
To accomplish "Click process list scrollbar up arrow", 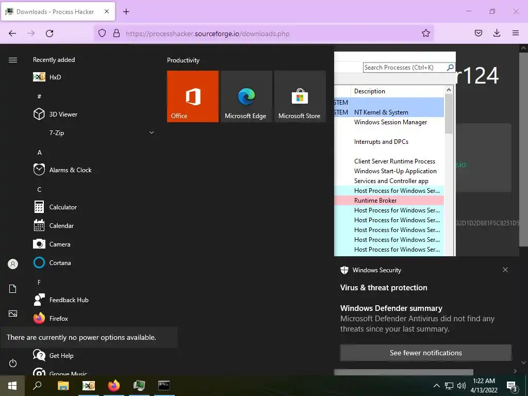I will coord(449,90).
